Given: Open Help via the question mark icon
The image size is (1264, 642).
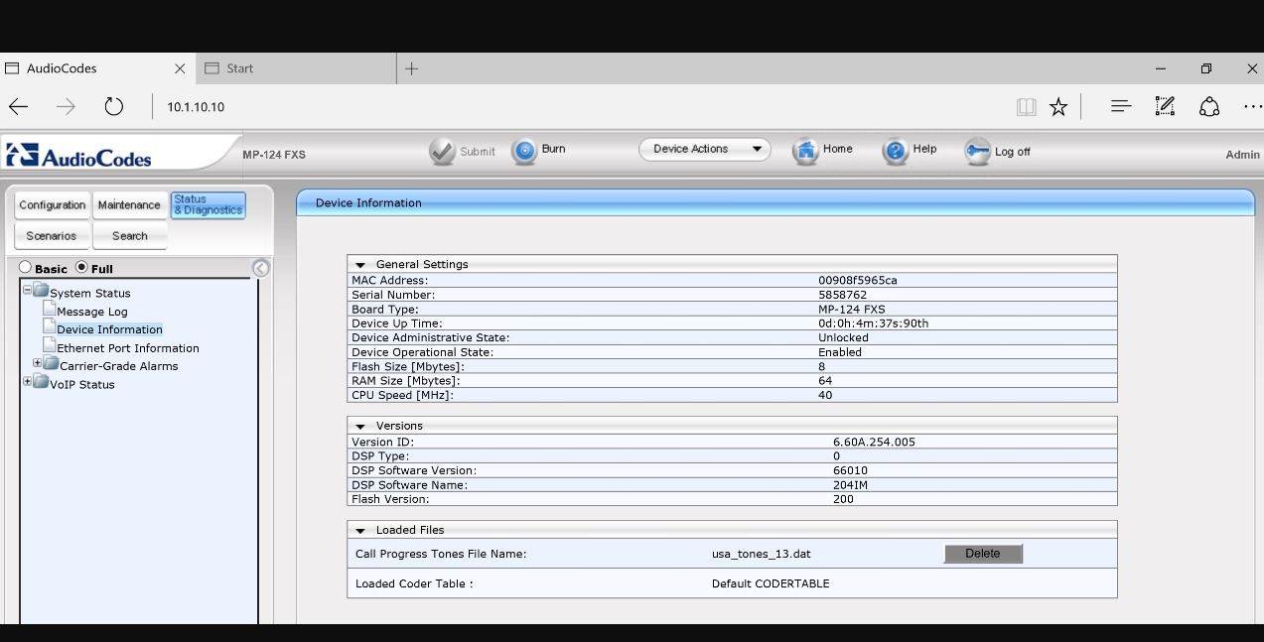Looking at the screenshot, I should 896,151.
